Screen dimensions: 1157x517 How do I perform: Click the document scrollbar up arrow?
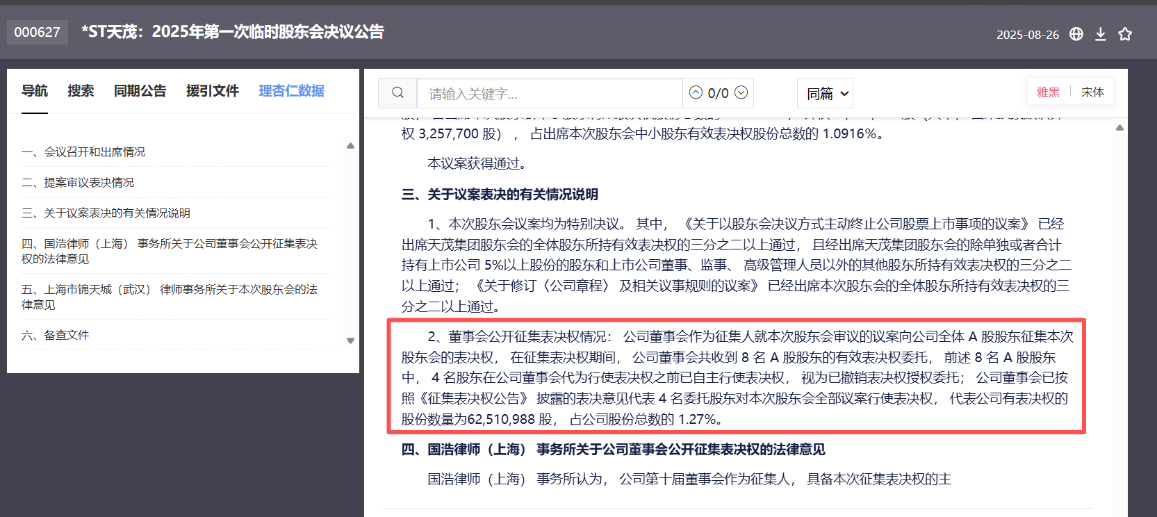coord(1119,128)
